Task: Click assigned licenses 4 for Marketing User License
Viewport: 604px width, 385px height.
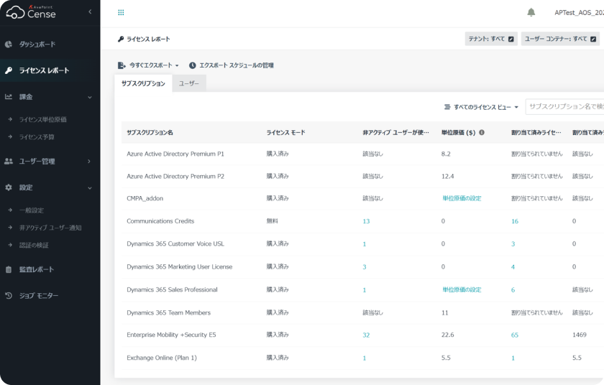Action: pyautogui.click(x=513, y=267)
